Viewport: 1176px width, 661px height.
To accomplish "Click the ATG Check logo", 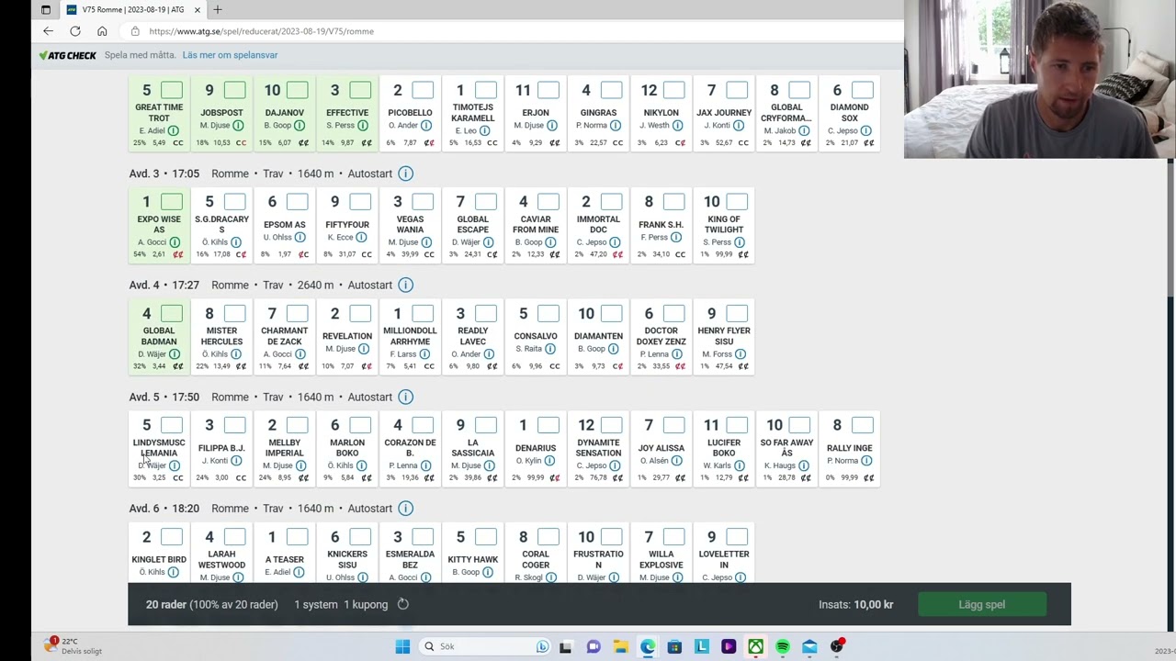I will click(x=68, y=55).
